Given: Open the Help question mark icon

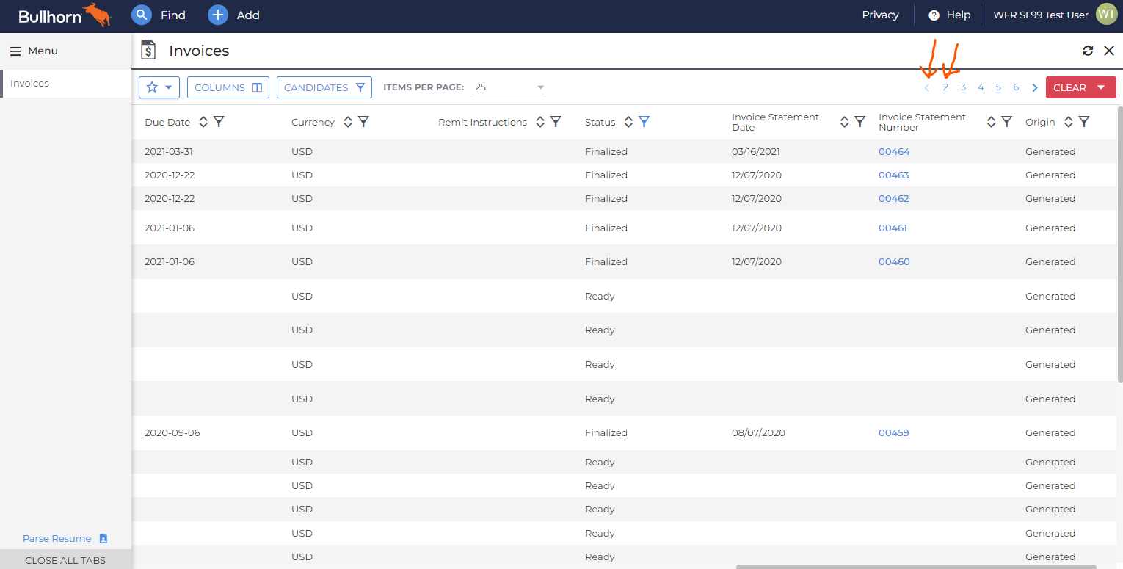Looking at the screenshot, I should pos(934,15).
